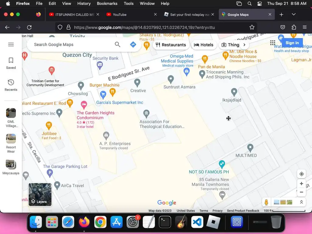Close the YouTube tab
The height and width of the screenshot is (234, 312).
[x=155, y=14]
